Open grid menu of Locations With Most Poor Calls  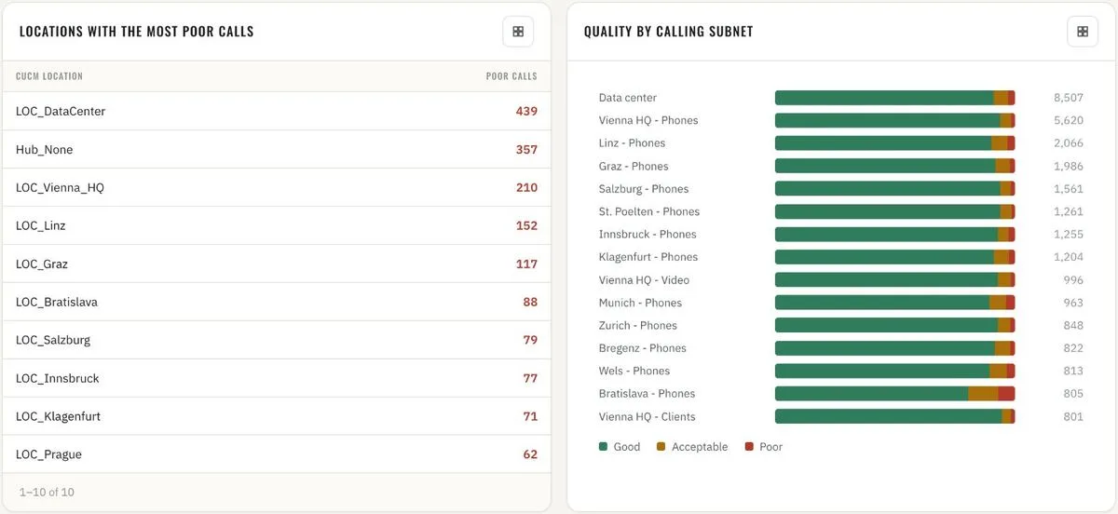(518, 32)
